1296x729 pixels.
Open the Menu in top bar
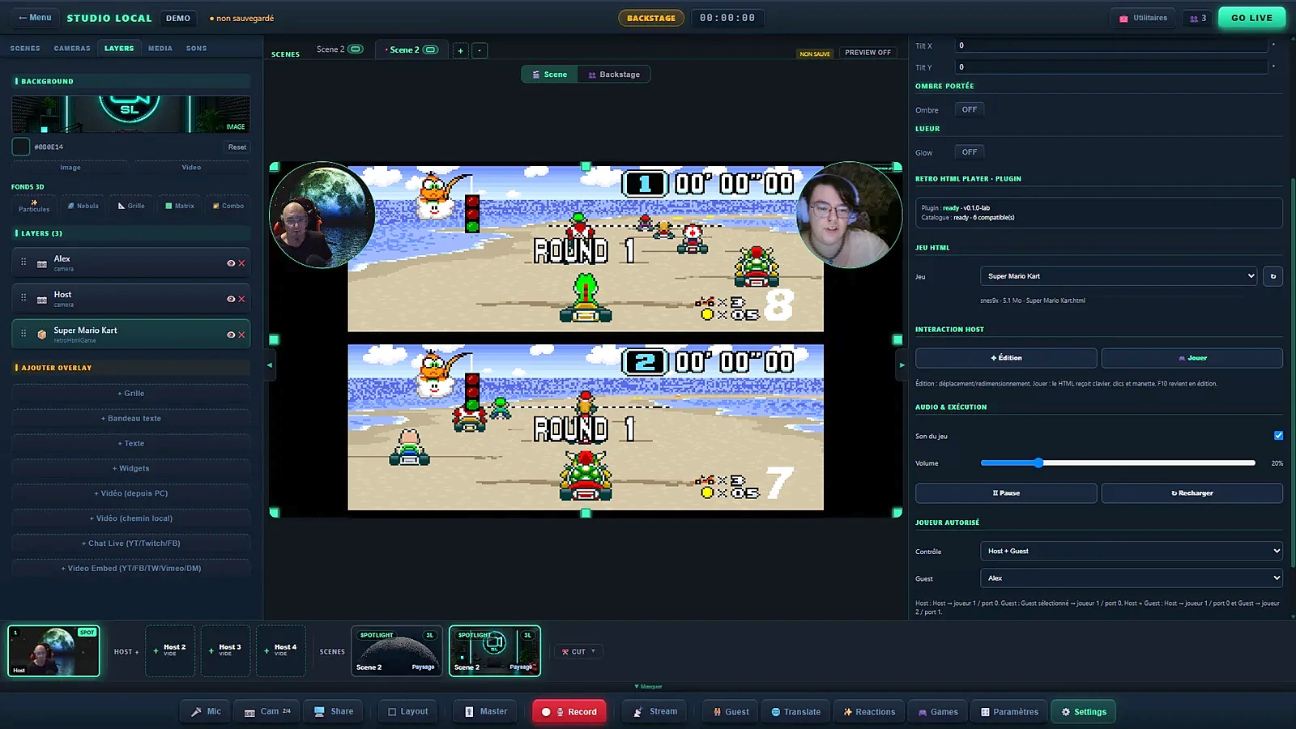35,18
